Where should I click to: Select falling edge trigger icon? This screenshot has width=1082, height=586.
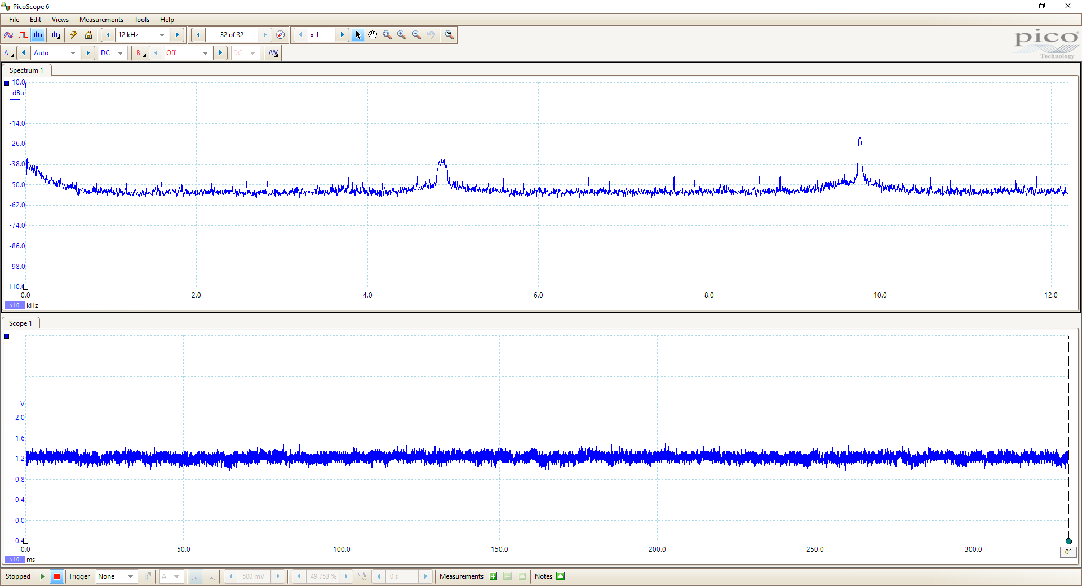210,576
